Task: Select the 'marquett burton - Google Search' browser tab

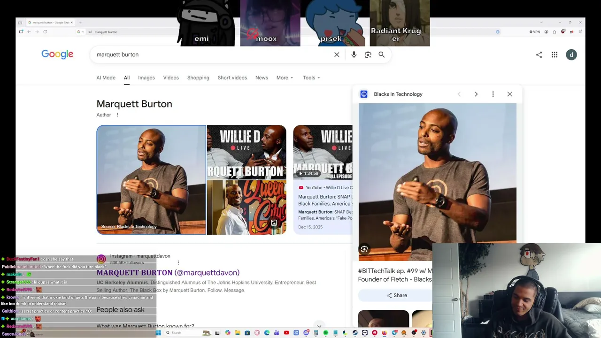Action: click(x=50, y=23)
